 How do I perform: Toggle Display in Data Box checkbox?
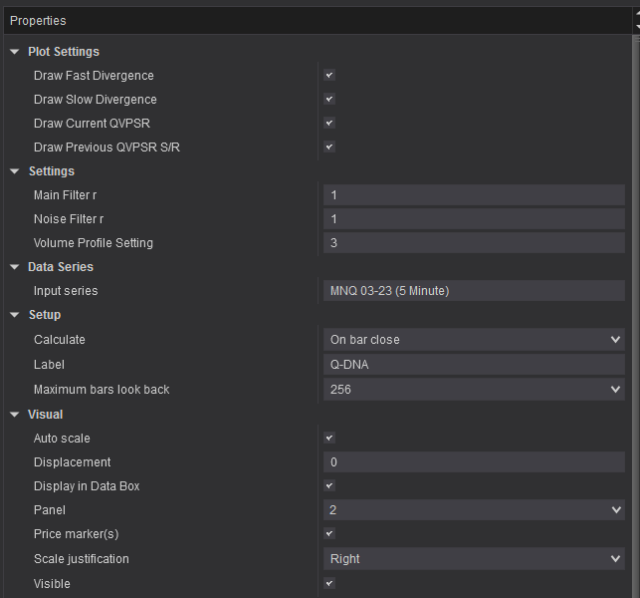tap(329, 485)
